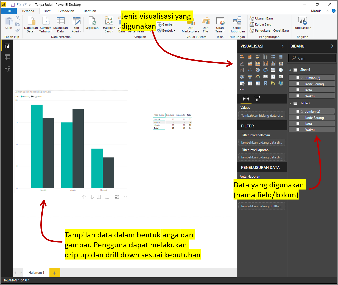
Task: Check the Kota field under Sheet1
Action: click(x=298, y=90)
